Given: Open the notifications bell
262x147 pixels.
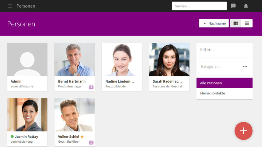Looking at the screenshot, I should [x=246, y=6].
